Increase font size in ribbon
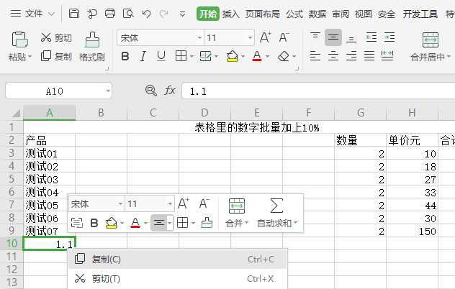The height and width of the screenshot is (289, 455). point(266,37)
